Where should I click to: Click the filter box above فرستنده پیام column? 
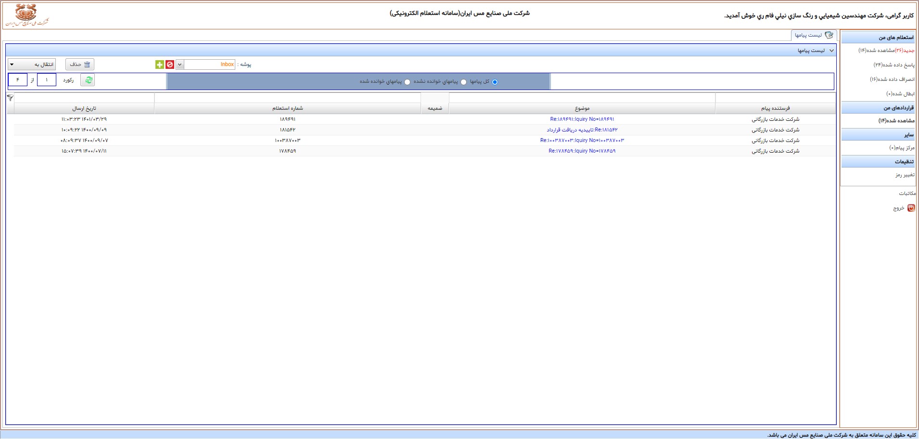tap(775, 98)
